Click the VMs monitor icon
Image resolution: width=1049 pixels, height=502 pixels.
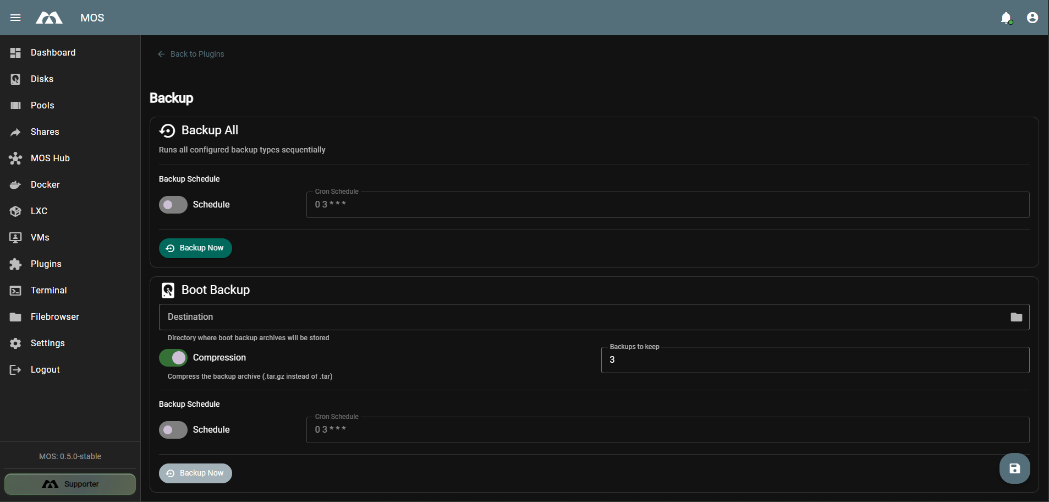tap(15, 238)
